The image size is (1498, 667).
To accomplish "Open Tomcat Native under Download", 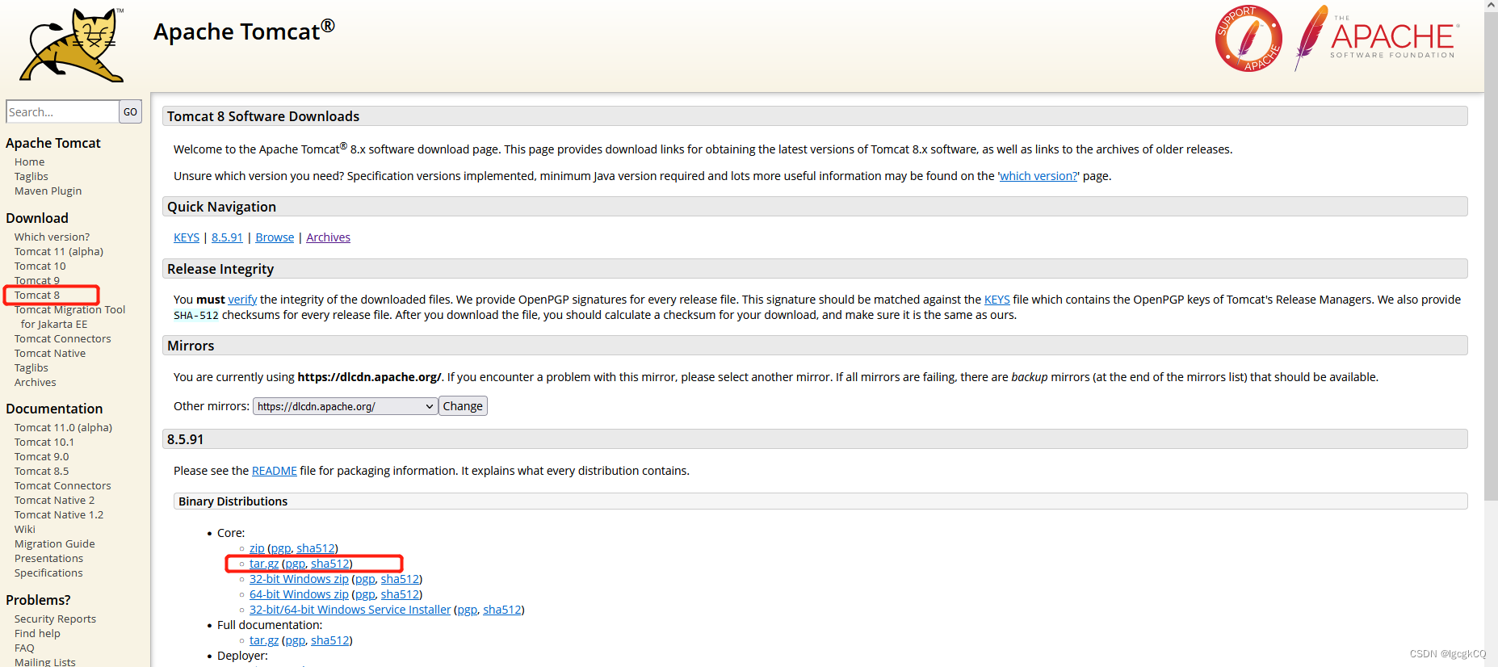I will 49,353.
